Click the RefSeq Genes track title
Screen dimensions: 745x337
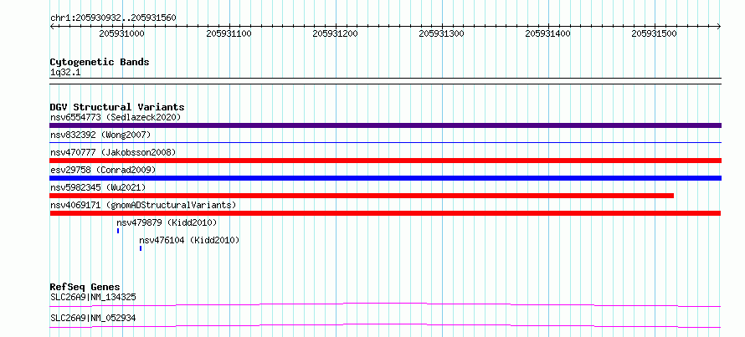tap(85, 287)
